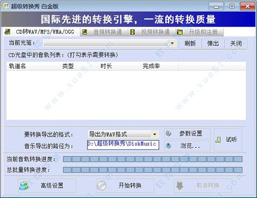Click the 音频转换通 tab note icon
Viewport: 257px width, 198px height.
coord(85,32)
